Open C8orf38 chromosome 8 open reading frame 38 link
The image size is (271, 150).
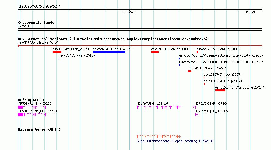coord(175,141)
